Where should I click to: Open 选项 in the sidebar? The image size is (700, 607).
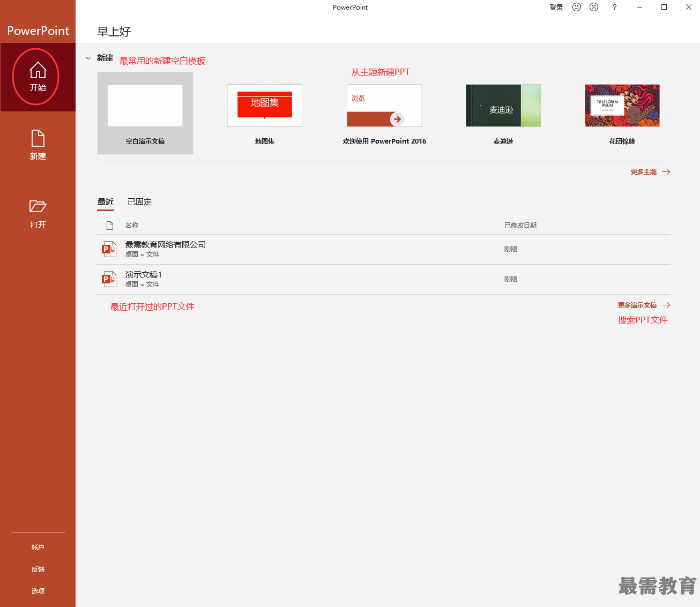pyautogui.click(x=38, y=591)
